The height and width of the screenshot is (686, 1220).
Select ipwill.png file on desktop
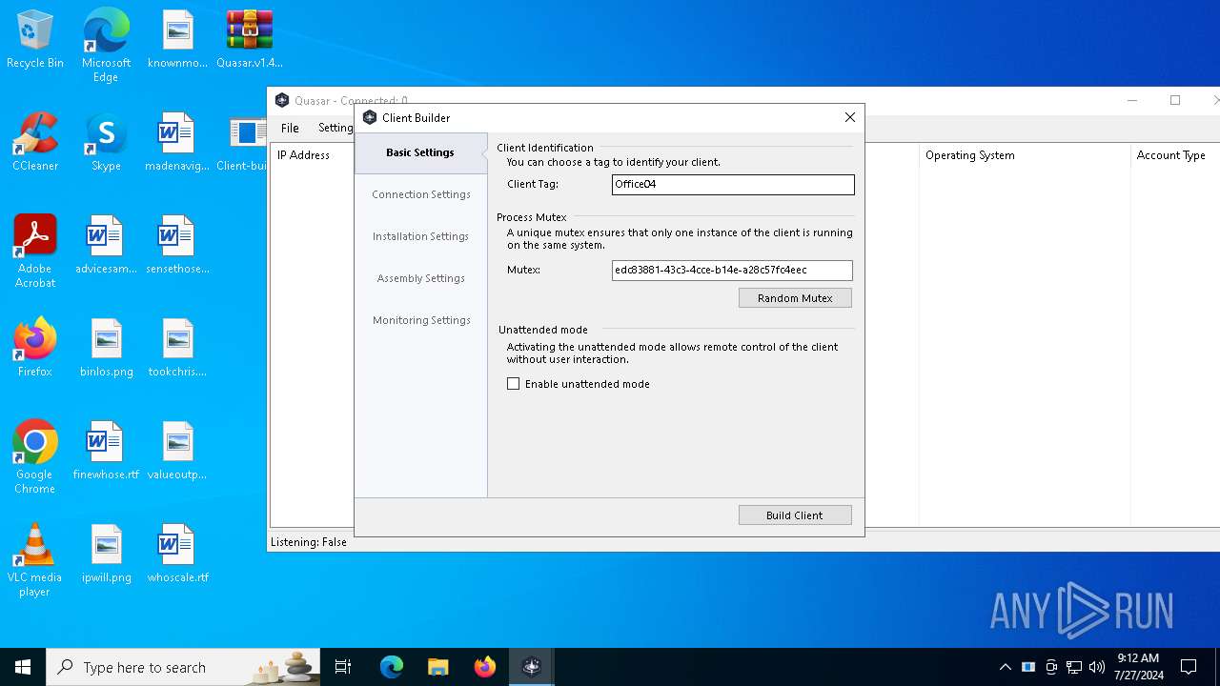click(106, 555)
